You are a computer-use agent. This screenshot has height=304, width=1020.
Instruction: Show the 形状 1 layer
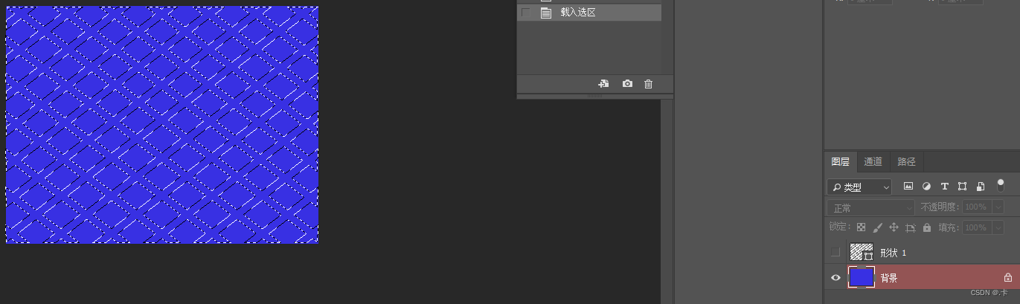click(x=835, y=253)
